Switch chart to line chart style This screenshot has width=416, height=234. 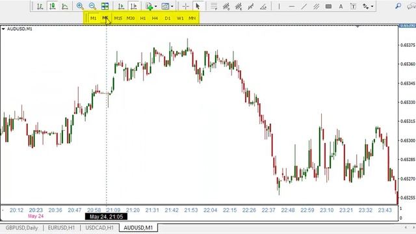click(x=65, y=6)
